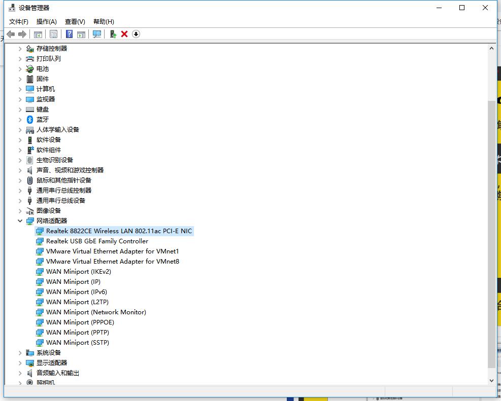This screenshot has width=501, height=401.
Task: Click the disable device down-arrow icon
Action: [136, 34]
